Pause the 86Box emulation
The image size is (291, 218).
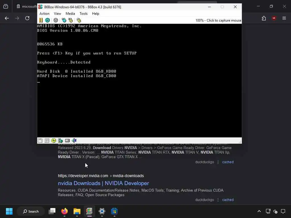point(41,20)
